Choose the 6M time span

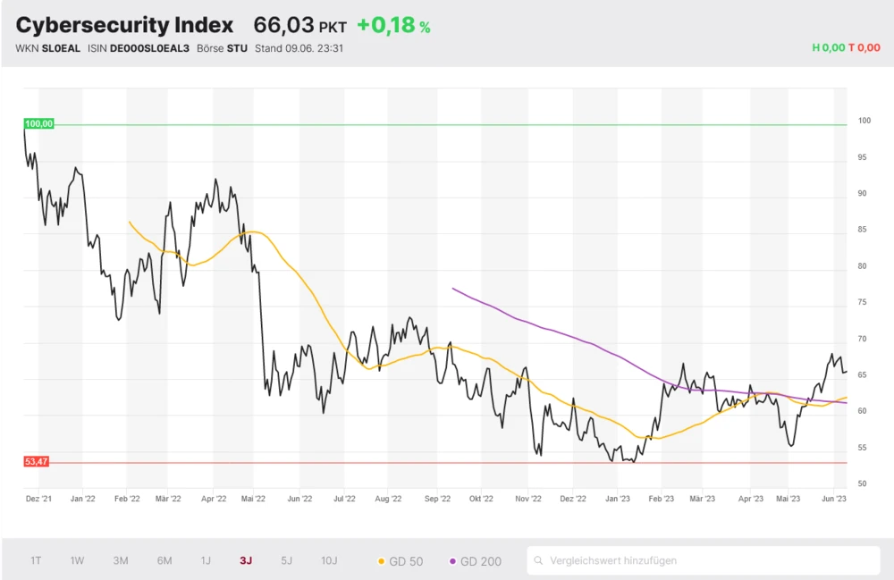pos(164,560)
